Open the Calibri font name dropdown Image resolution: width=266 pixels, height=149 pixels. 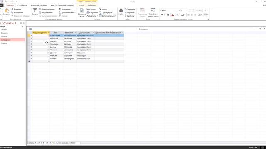179,10
